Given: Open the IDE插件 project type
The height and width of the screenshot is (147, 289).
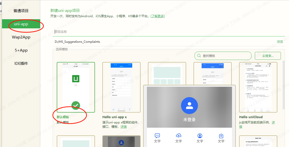Looking at the screenshot, I should (x=21, y=63).
